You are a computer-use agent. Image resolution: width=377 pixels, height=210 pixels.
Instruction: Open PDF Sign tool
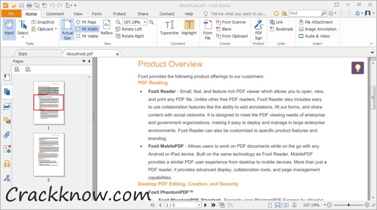tap(259, 30)
